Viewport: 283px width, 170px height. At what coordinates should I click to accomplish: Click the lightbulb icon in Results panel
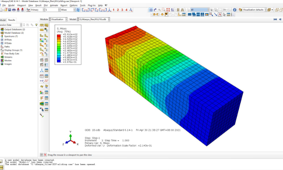36,25
